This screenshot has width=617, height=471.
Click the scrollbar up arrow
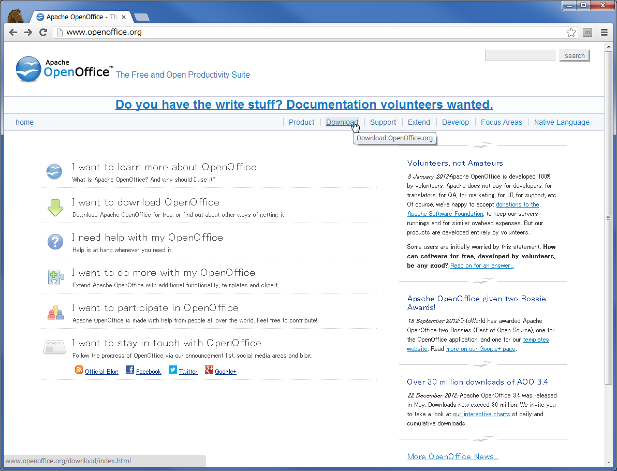608,47
